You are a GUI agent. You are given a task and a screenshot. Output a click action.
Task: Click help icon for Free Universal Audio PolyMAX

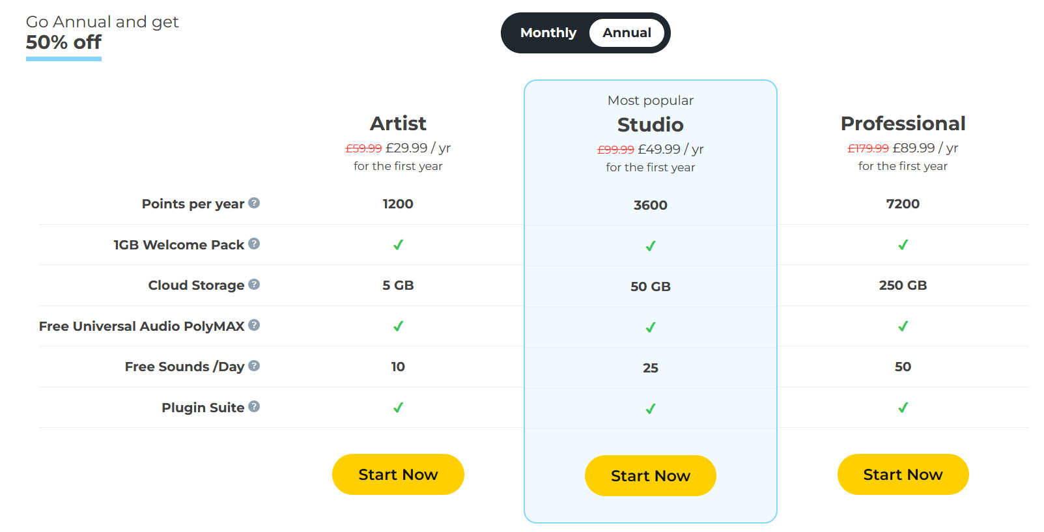point(254,325)
